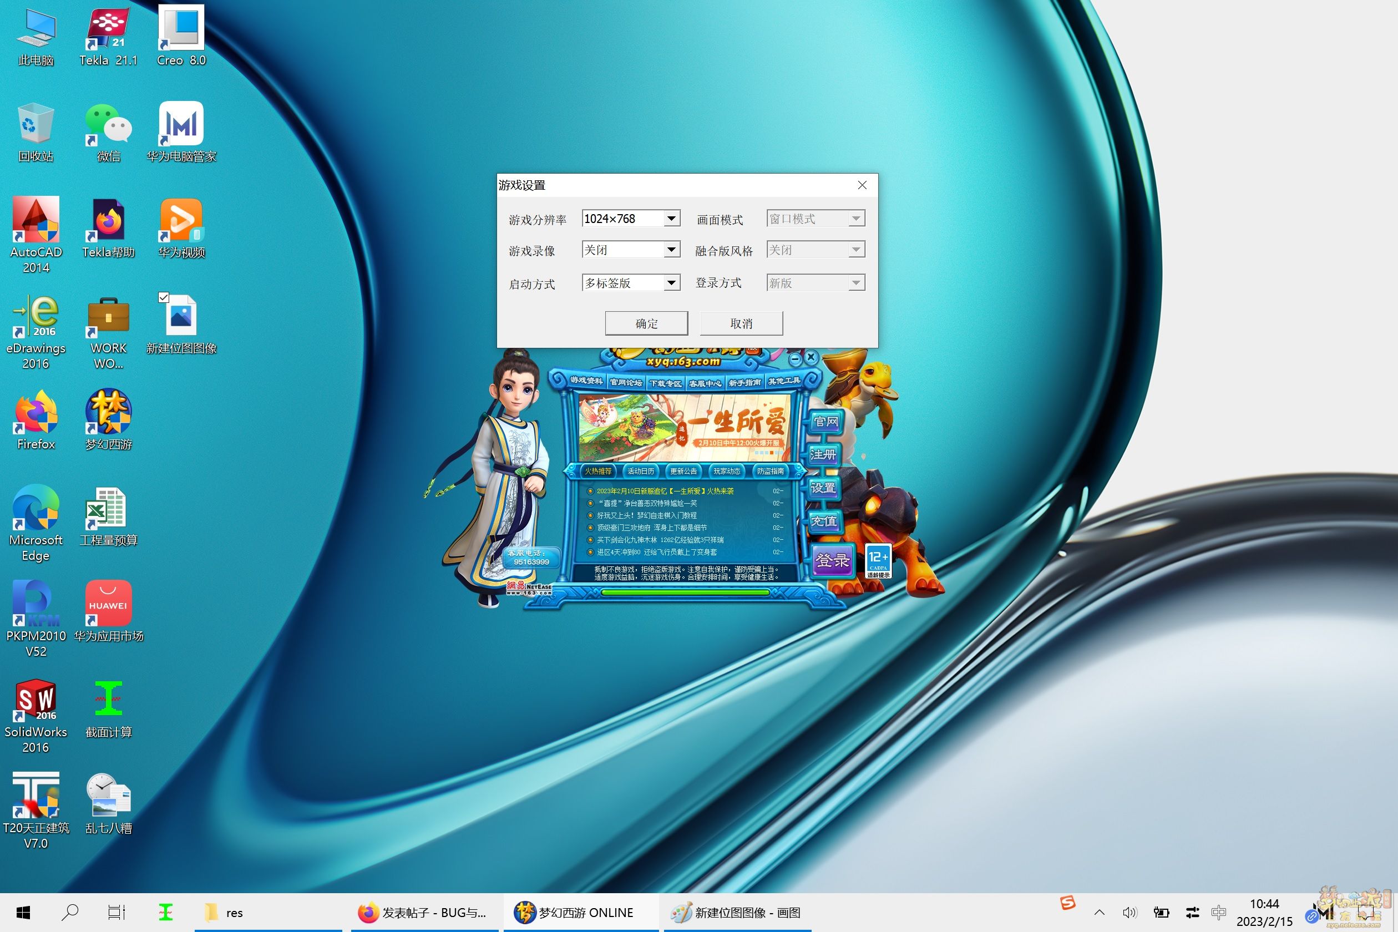The height and width of the screenshot is (932, 1398).
Task: Select the 微信 WeChat desktop icon
Action: point(108,132)
